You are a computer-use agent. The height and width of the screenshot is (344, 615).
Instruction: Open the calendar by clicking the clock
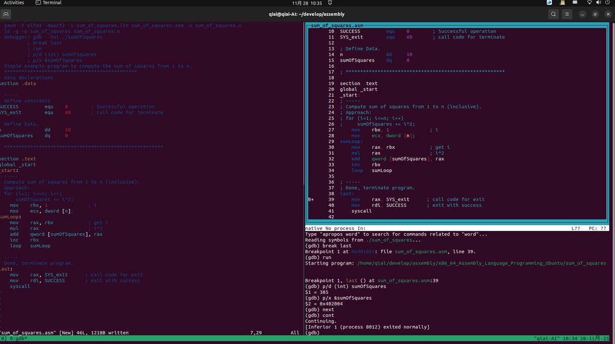tap(308, 3)
